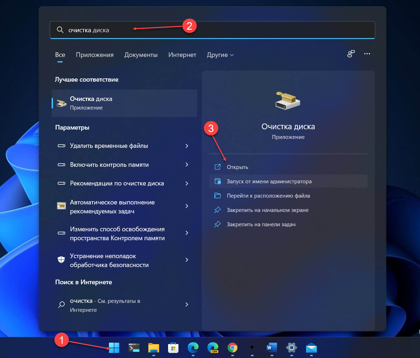Click the Windows Start button on taskbar

tap(114, 348)
